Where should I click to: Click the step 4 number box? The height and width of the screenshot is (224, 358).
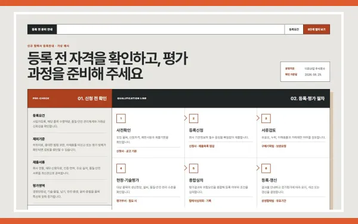click(x=121, y=168)
